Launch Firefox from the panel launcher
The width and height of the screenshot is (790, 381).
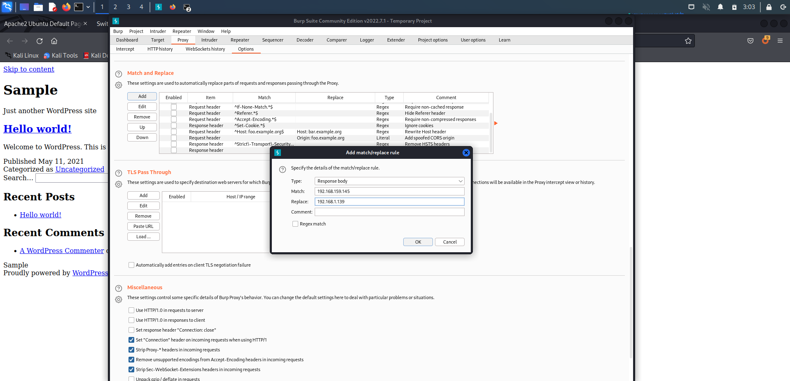click(66, 7)
